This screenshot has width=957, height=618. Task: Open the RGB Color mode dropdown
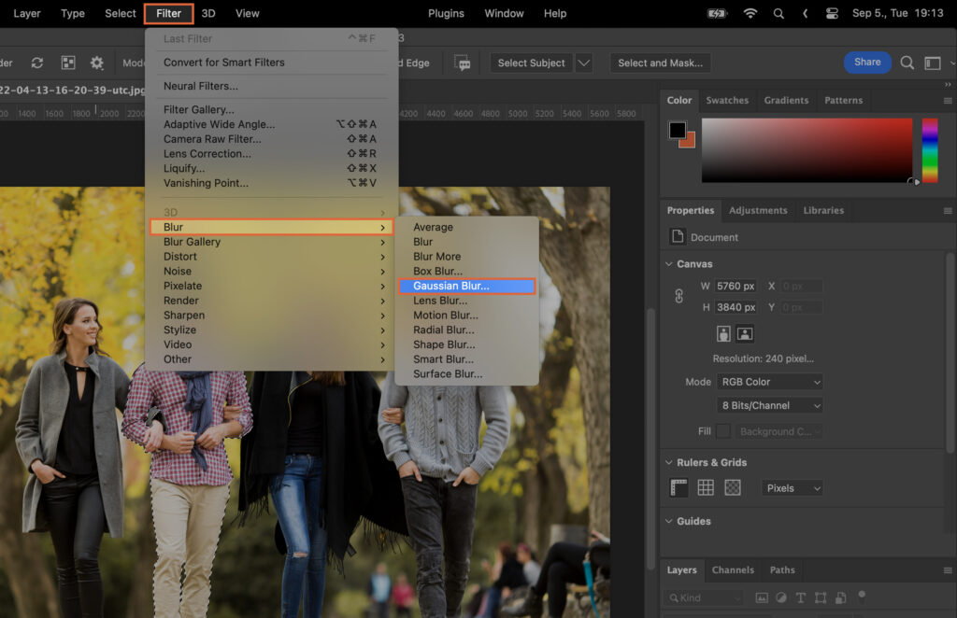click(768, 382)
